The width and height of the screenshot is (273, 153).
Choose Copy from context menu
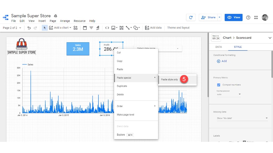136,61
